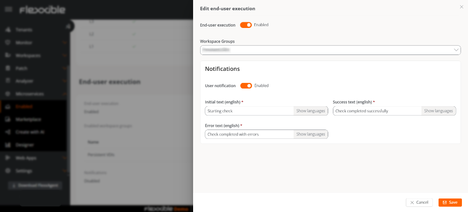Click the Initial text input field
The width and height of the screenshot is (468, 212).
tap(250, 111)
